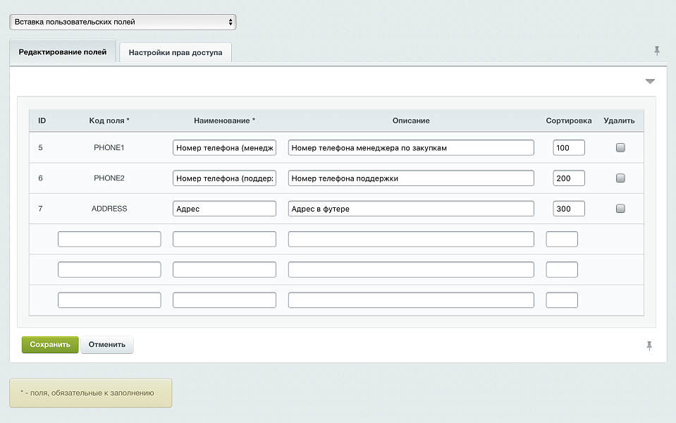Screen dimensions: 676x423
Task: Focus the Адрес в футере description field
Action: [411, 209]
